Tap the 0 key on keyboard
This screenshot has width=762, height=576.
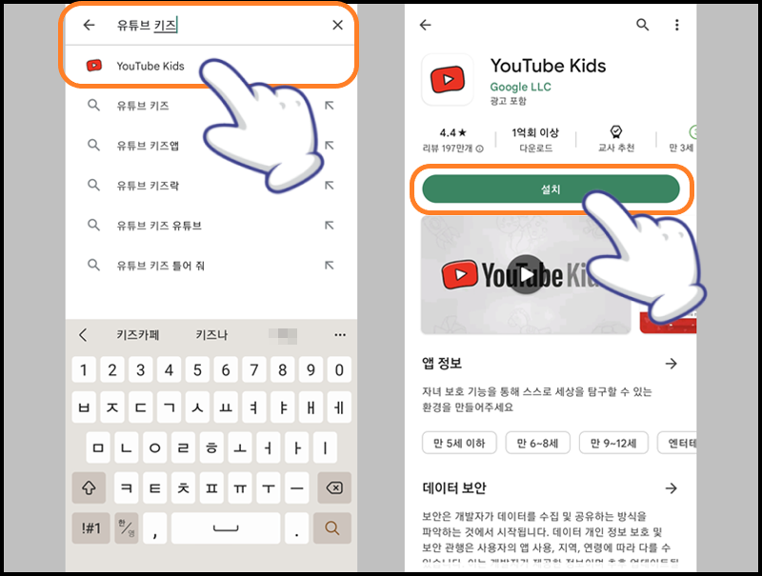[x=340, y=370]
